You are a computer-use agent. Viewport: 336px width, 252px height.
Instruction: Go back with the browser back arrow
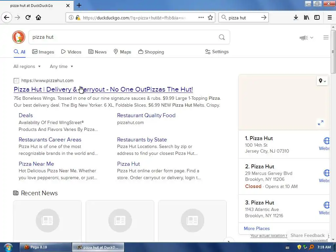click(x=7, y=17)
